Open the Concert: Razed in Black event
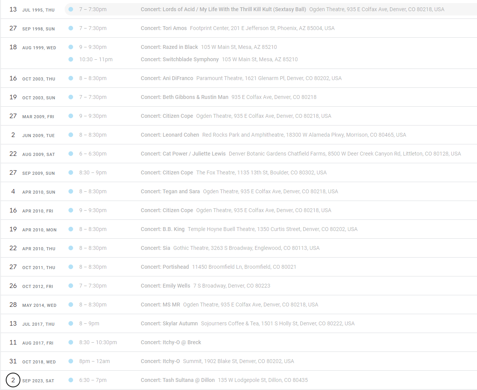This screenshot has height=390, width=477. [x=169, y=47]
